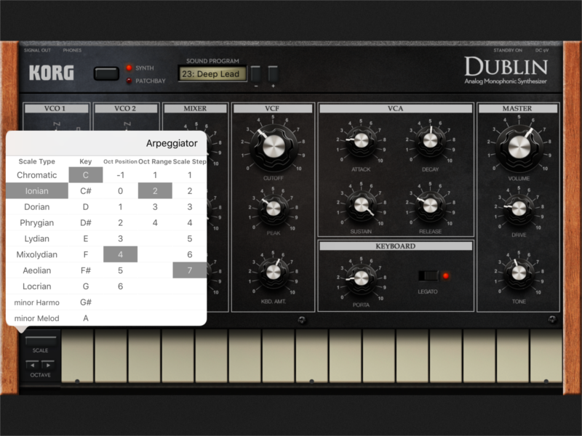Screen dimensions: 582x436
Task: Select 3 in the Oct Position column
Action: point(120,239)
